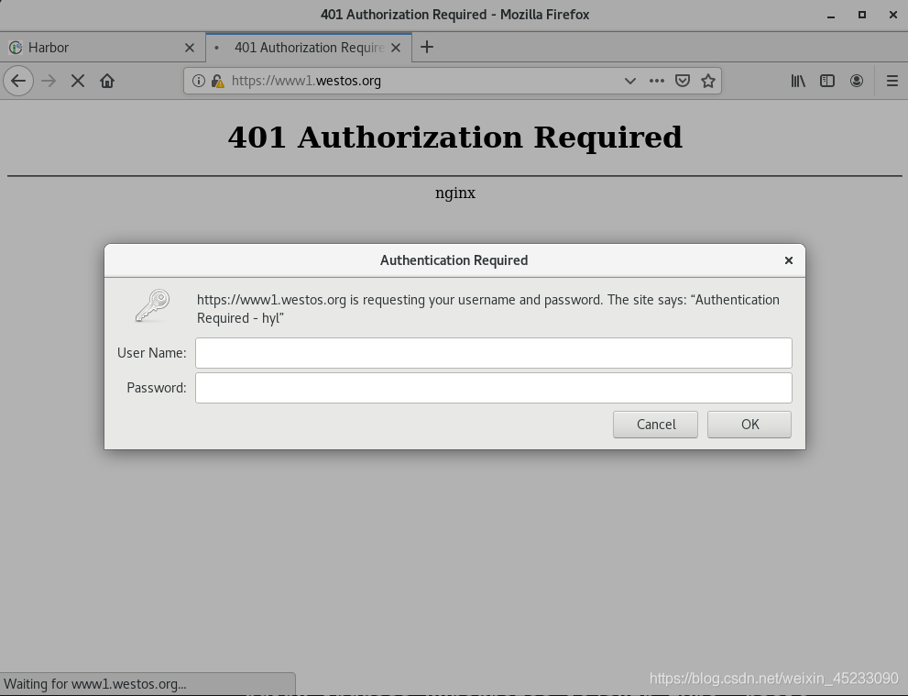Click the forward navigation arrow

pyautogui.click(x=49, y=81)
